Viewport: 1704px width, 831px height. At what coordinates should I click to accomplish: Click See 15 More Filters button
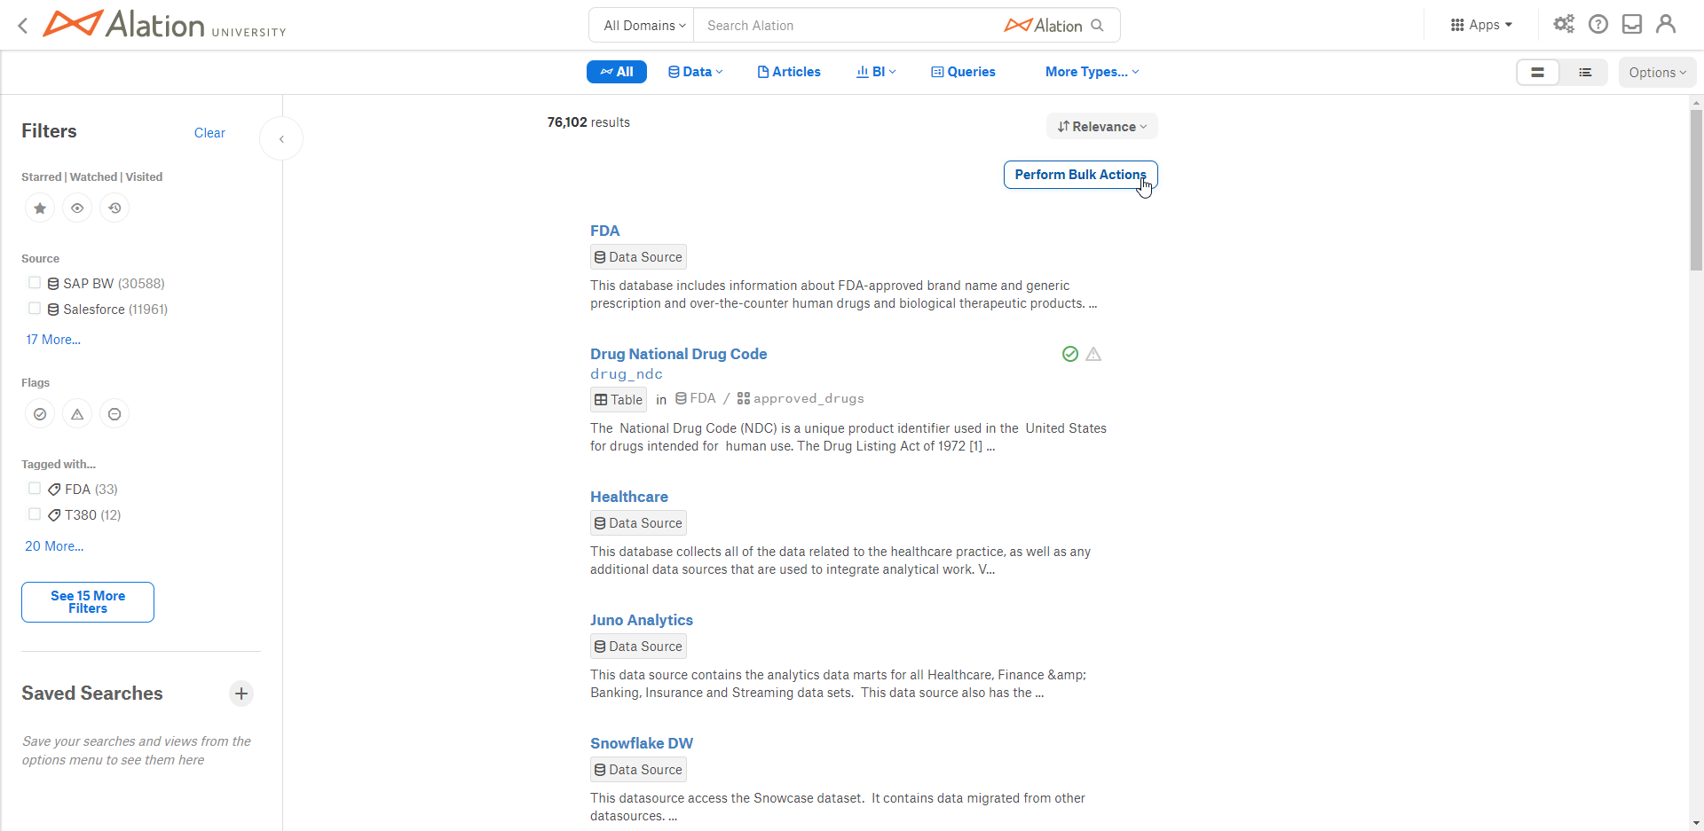[x=88, y=602]
